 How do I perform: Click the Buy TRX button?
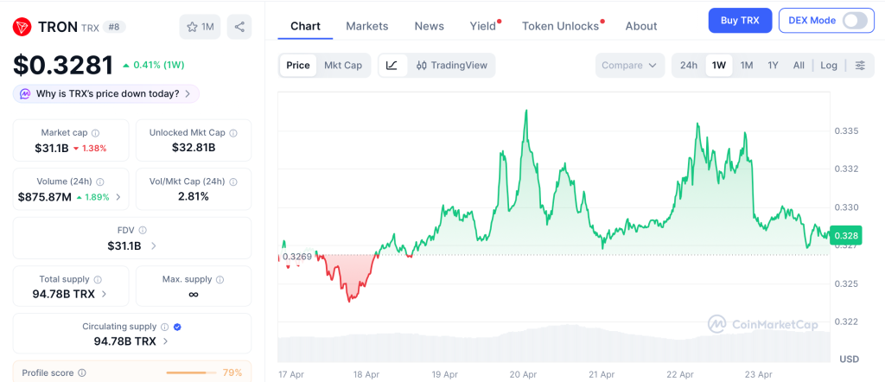pos(739,20)
